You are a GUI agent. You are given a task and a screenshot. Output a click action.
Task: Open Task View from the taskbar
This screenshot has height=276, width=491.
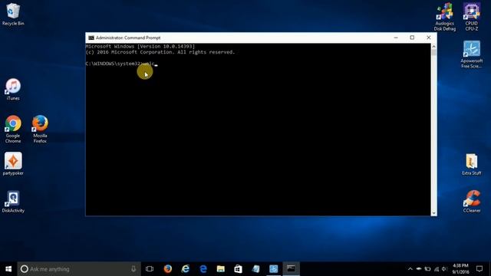click(x=150, y=269)
